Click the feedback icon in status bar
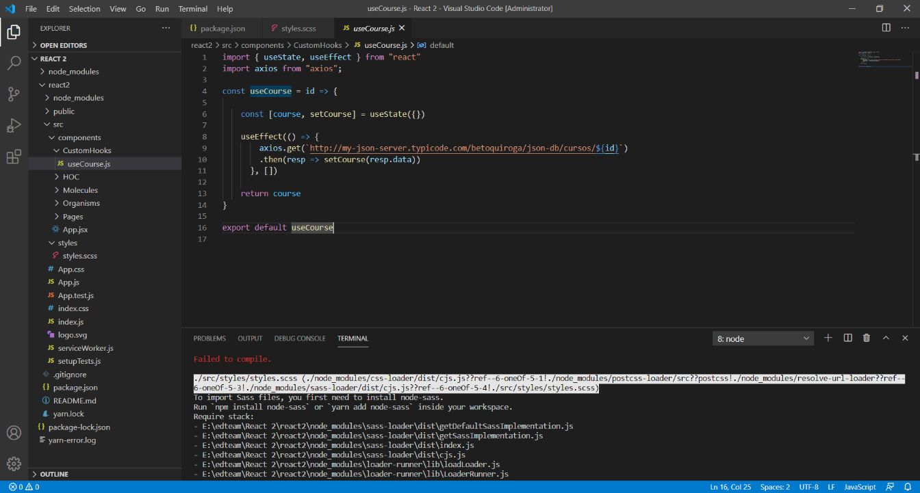 890,487
